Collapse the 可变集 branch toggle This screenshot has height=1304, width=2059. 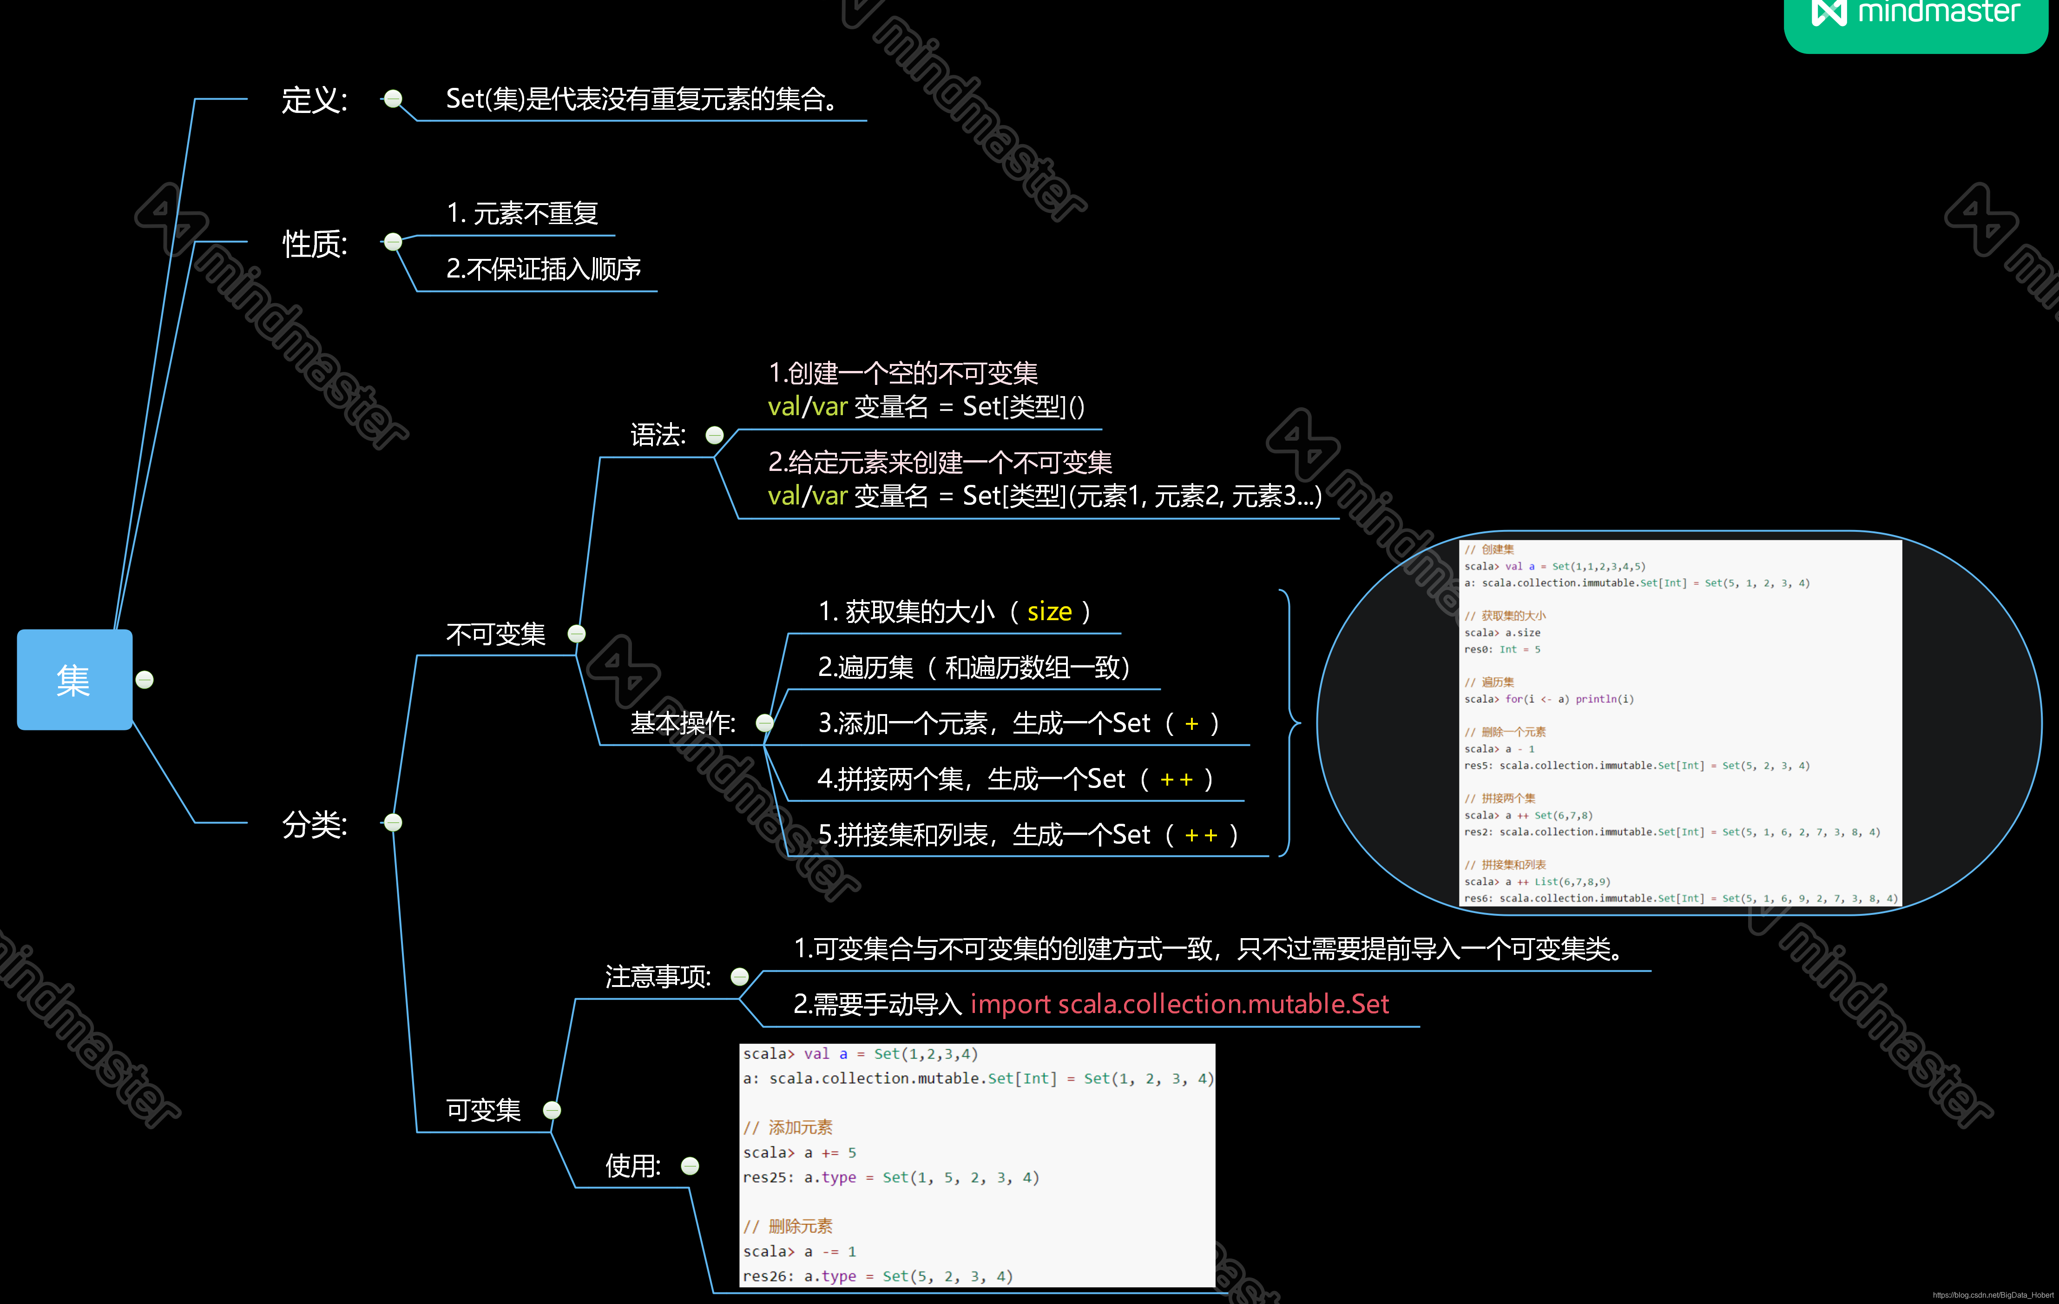coord(553,1111)
